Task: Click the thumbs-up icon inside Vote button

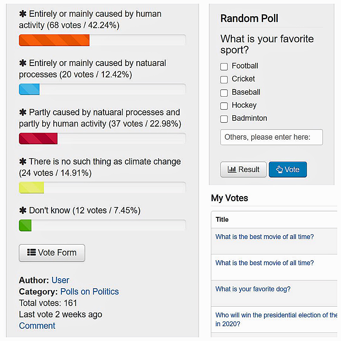Action: 281,169
